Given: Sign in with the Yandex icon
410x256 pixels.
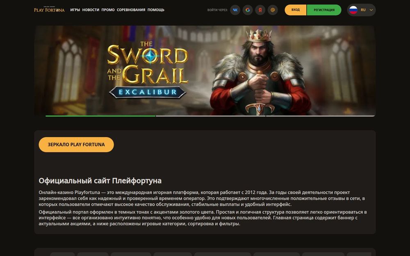Looking at the screenshot, I should pos(260,10).
